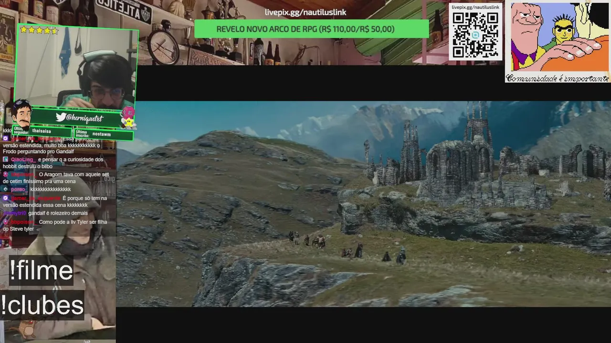Click chat text 'Frodo perguntando pro Gandalf'
The image size is (611, 343).
[x=38, y=151]
